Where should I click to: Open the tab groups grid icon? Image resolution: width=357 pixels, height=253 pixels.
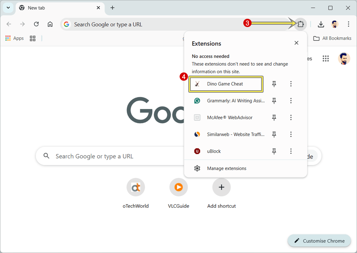tap(32, 38)
